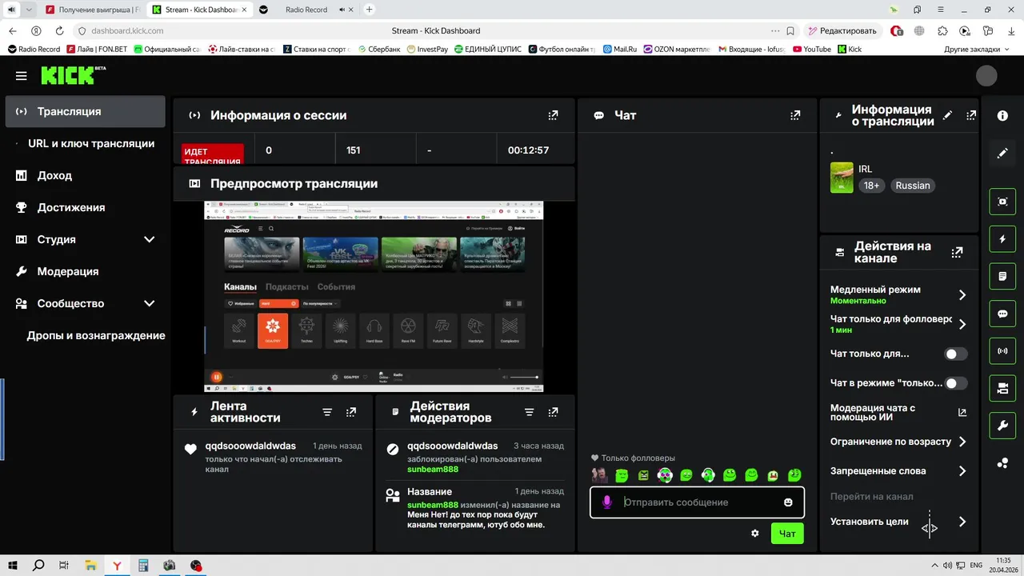Click the 18+ tag
The height and width of the screenshot is (576, 1024).
(871, 186)
